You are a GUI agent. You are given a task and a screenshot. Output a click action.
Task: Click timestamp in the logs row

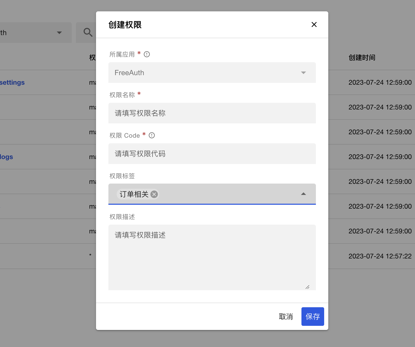(x=380, y=157)
